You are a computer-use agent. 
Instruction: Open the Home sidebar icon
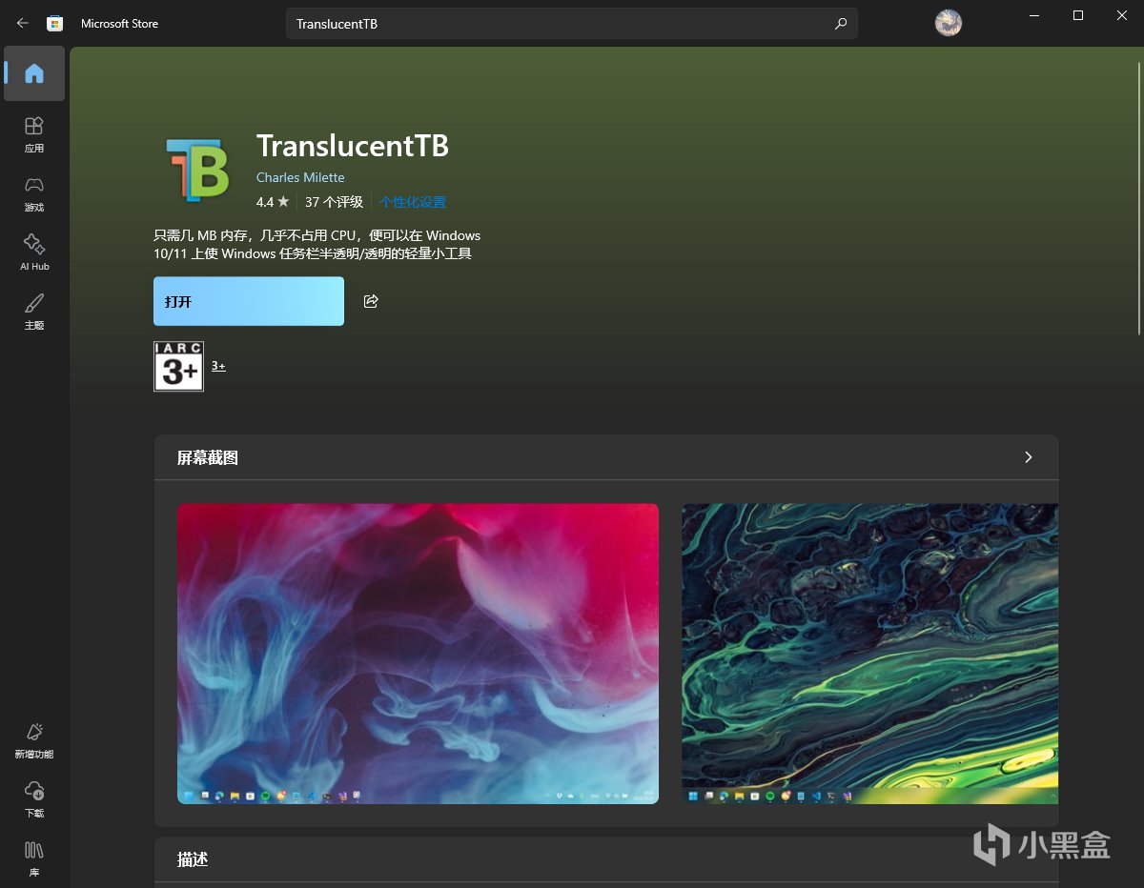34,73
